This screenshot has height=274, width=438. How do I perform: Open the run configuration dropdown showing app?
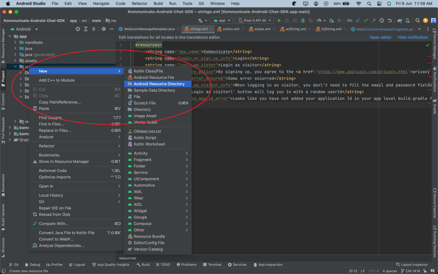pyautogui.click(x=222, y=21)
